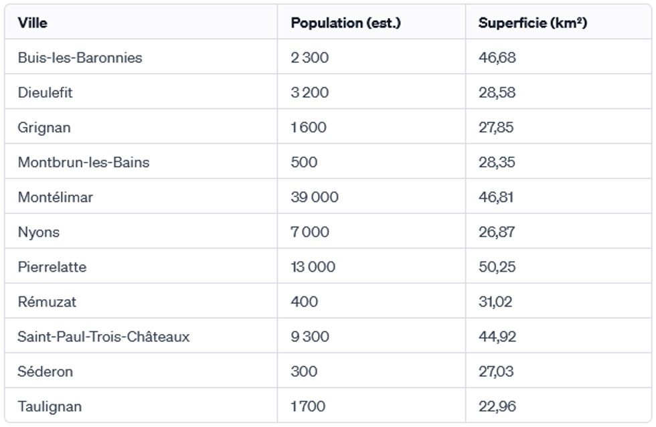This screenshot has height=427, width=656.
Task: Click the Ville column header
Action: coord(33,23)
